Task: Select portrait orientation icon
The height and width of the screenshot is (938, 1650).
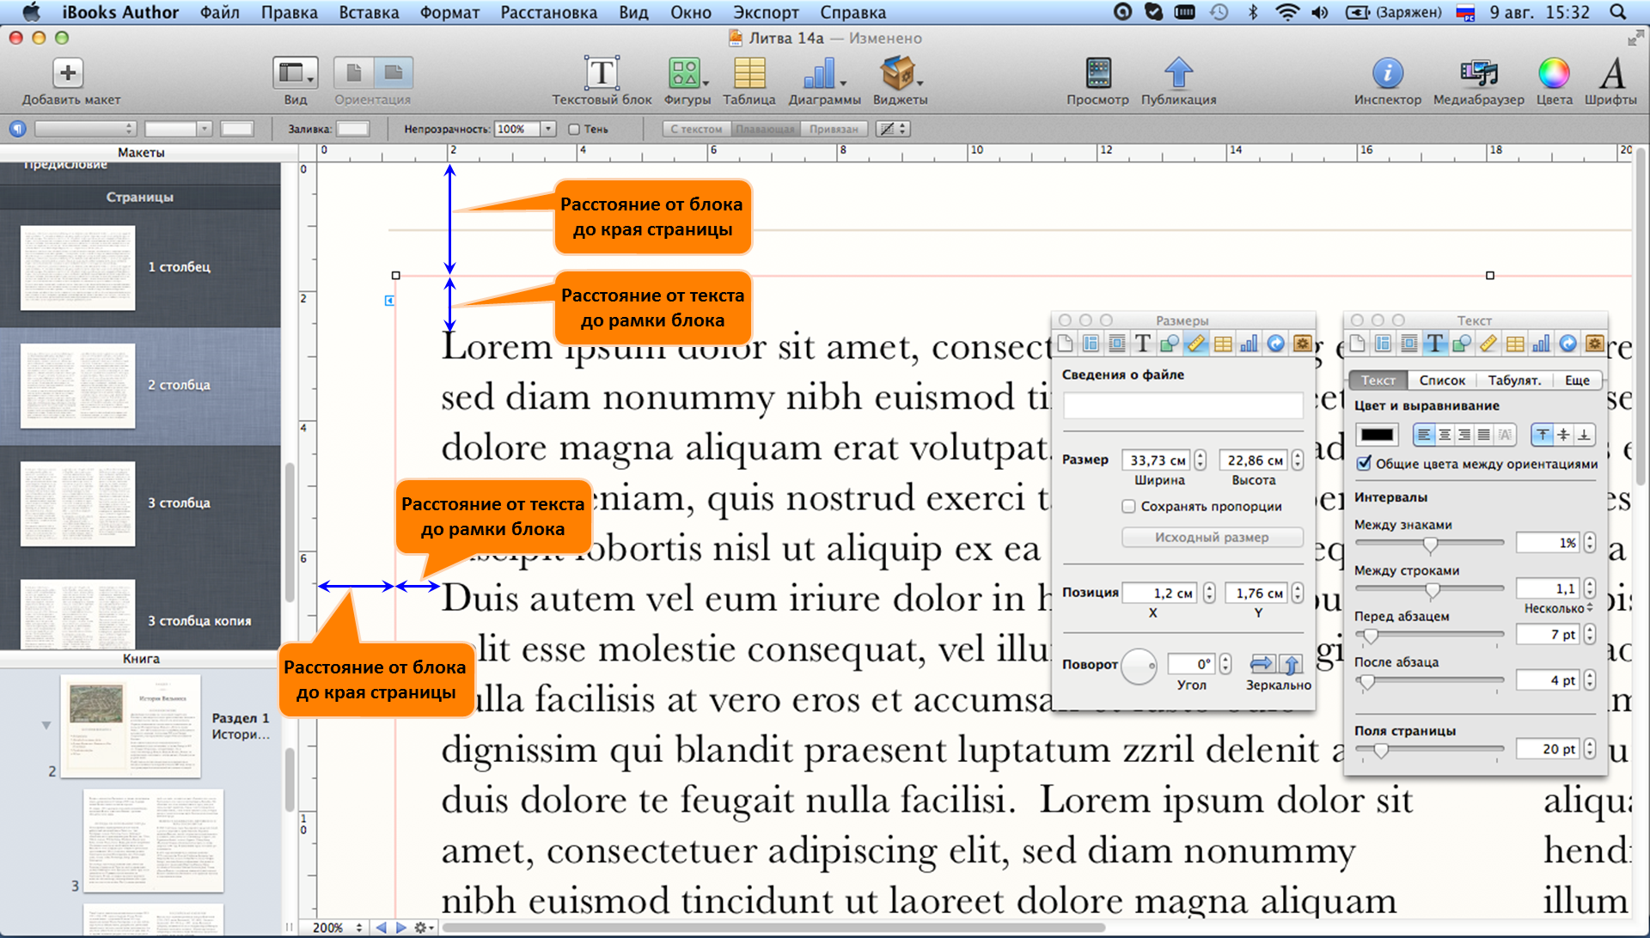Action: (353, 73)
